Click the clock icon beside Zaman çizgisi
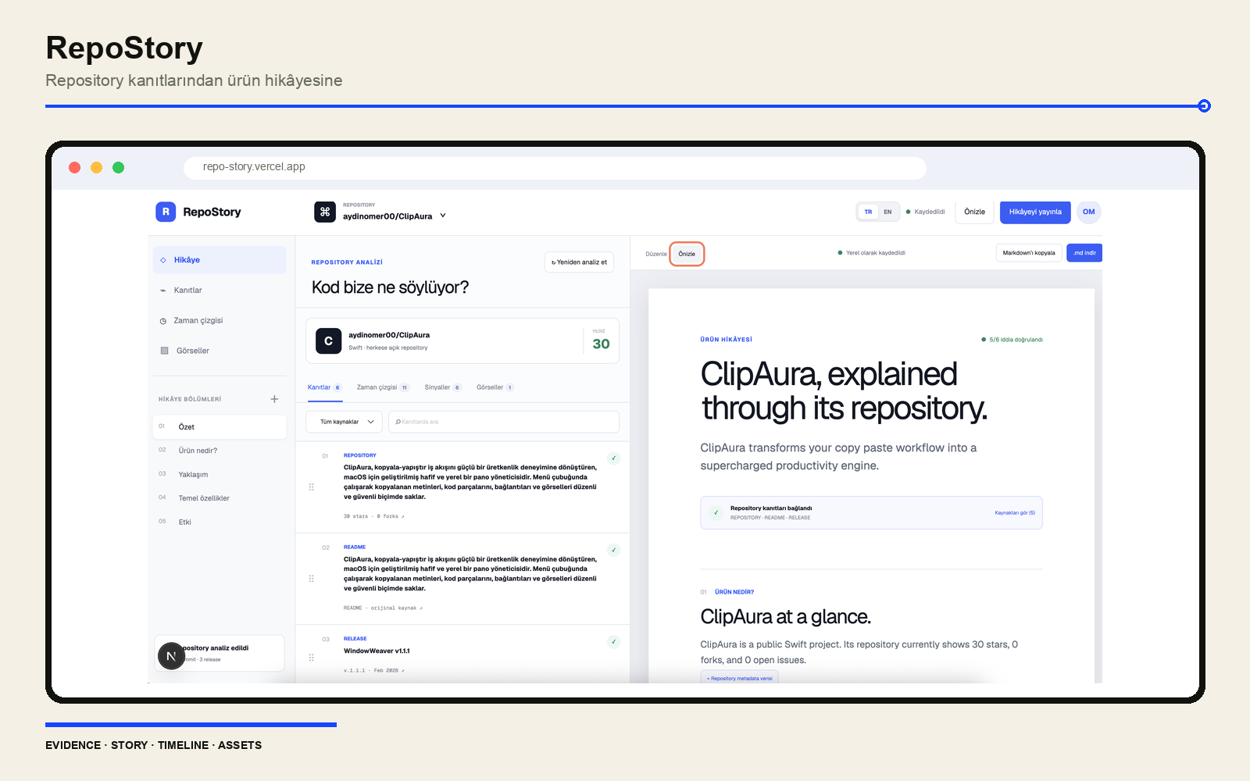The width and height of the screenshot is (1250, 781). 163,321
